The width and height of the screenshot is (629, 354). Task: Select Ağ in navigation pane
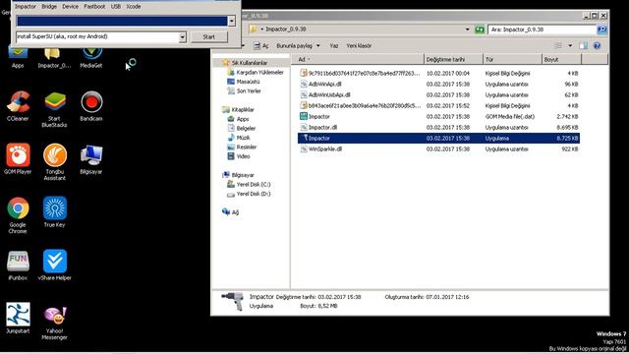tap(235, 212)
